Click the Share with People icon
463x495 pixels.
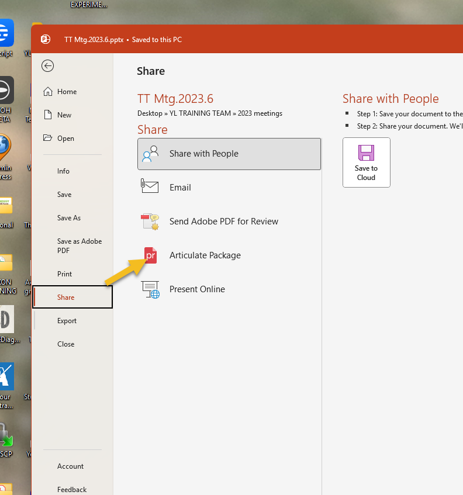(x=150, y=154)
